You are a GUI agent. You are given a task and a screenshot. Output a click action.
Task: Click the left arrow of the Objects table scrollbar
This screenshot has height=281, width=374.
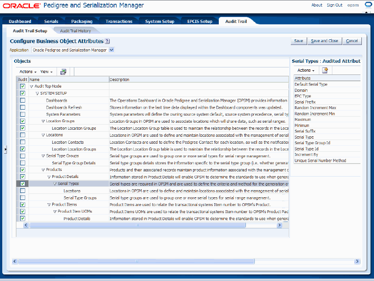pos(26,225)
